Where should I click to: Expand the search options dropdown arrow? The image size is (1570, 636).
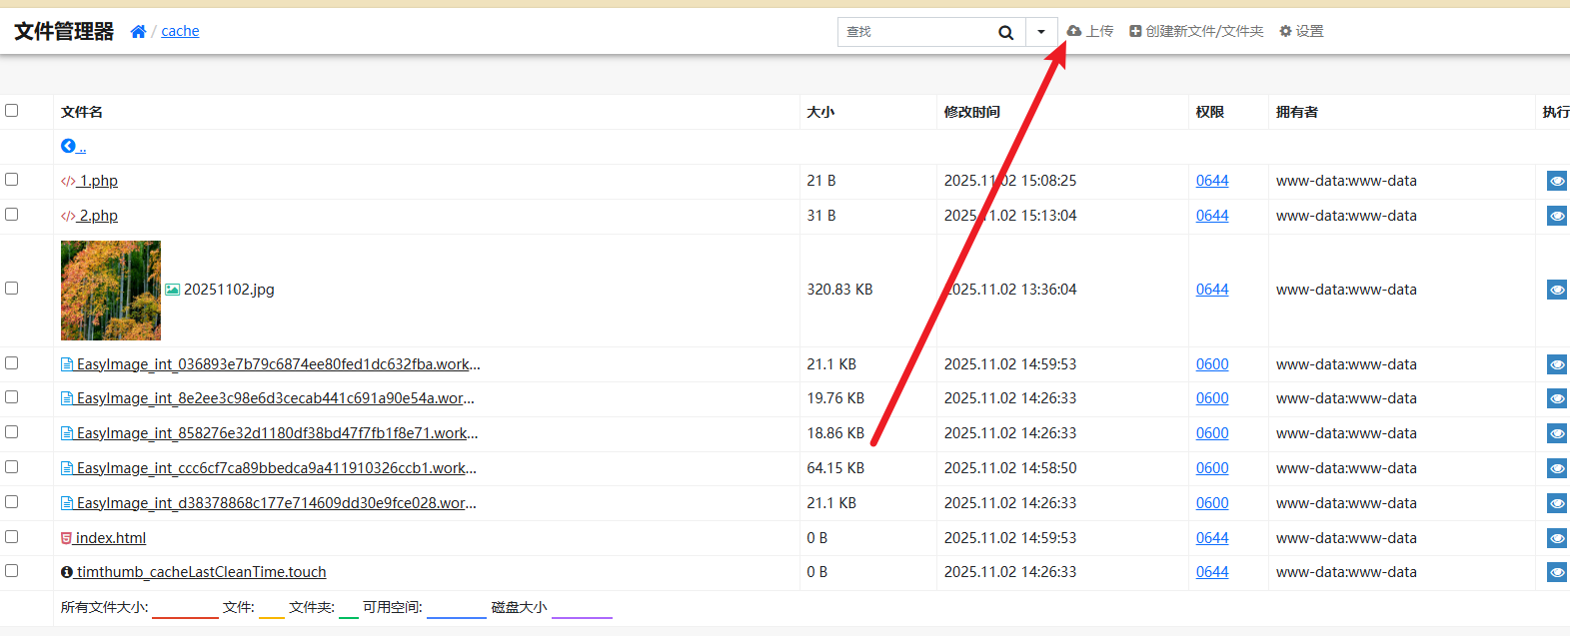1041,32
